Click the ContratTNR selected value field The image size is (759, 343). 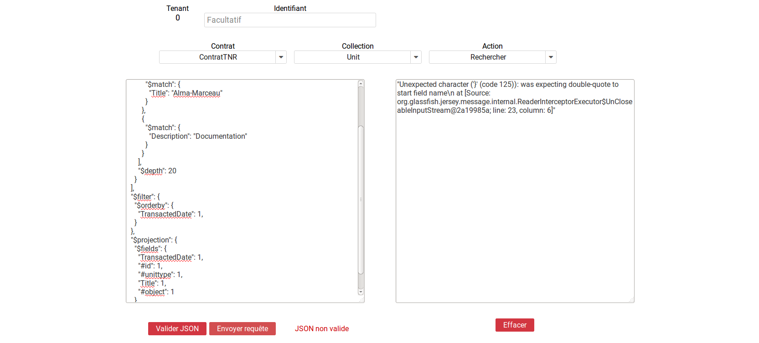[218, 57]
